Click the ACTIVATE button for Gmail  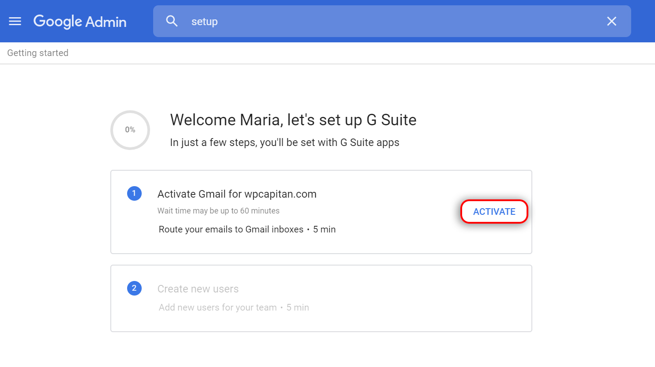click(x=494, y=212)
